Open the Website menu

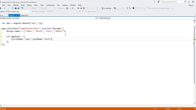[16, 5]
